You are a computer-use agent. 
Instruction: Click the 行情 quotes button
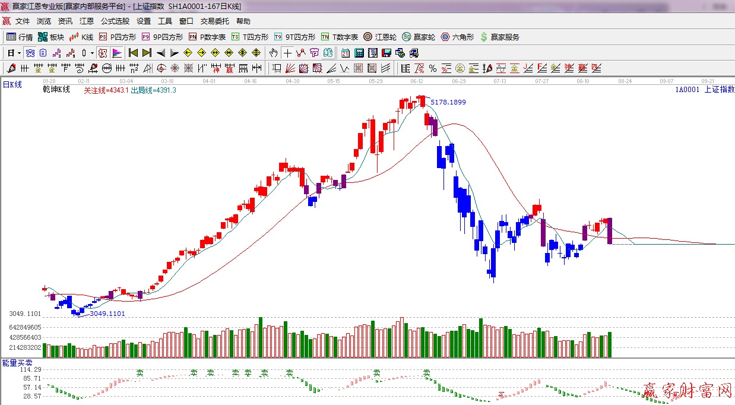pyautogui.click(x=20, y=37)
